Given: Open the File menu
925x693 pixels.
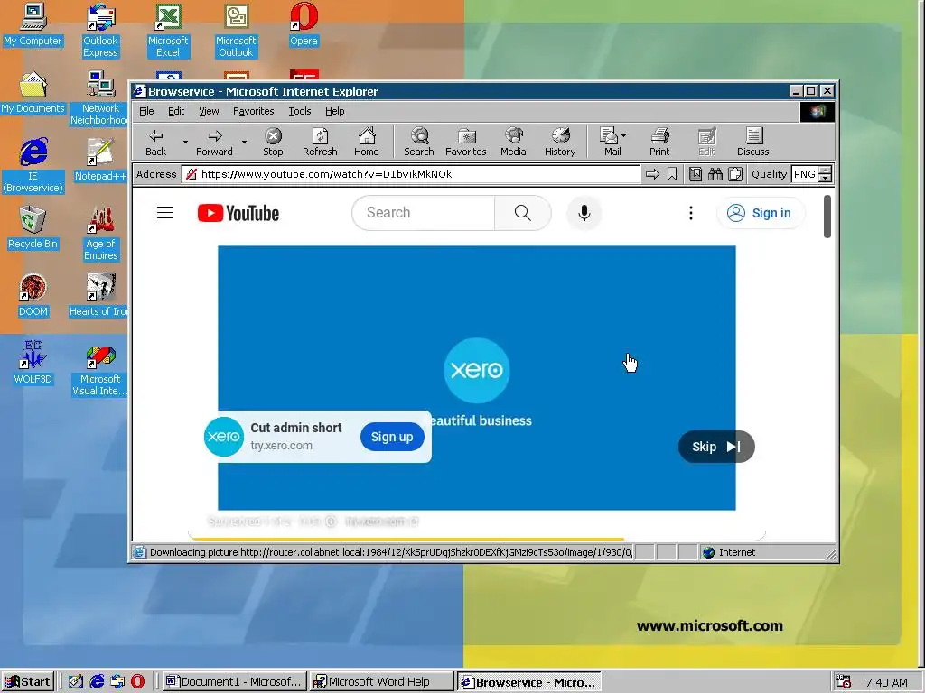Looking at the screenshot, I should tap(146, 111).
